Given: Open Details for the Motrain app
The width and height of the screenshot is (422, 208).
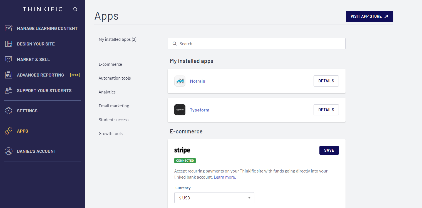Looking at the screenshot, I should point(326,81).
